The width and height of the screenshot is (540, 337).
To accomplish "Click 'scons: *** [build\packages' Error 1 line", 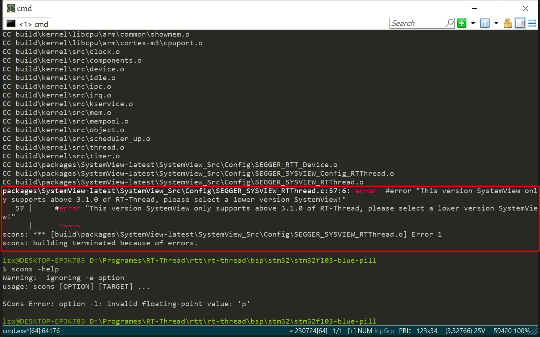I will tap(222, 234).
